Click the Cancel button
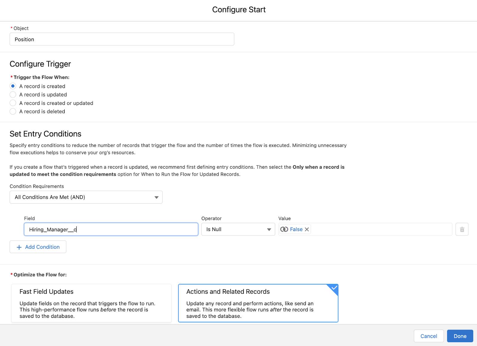 point(429,336)
